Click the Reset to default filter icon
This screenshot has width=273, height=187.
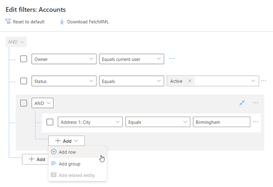coord(8,22)
